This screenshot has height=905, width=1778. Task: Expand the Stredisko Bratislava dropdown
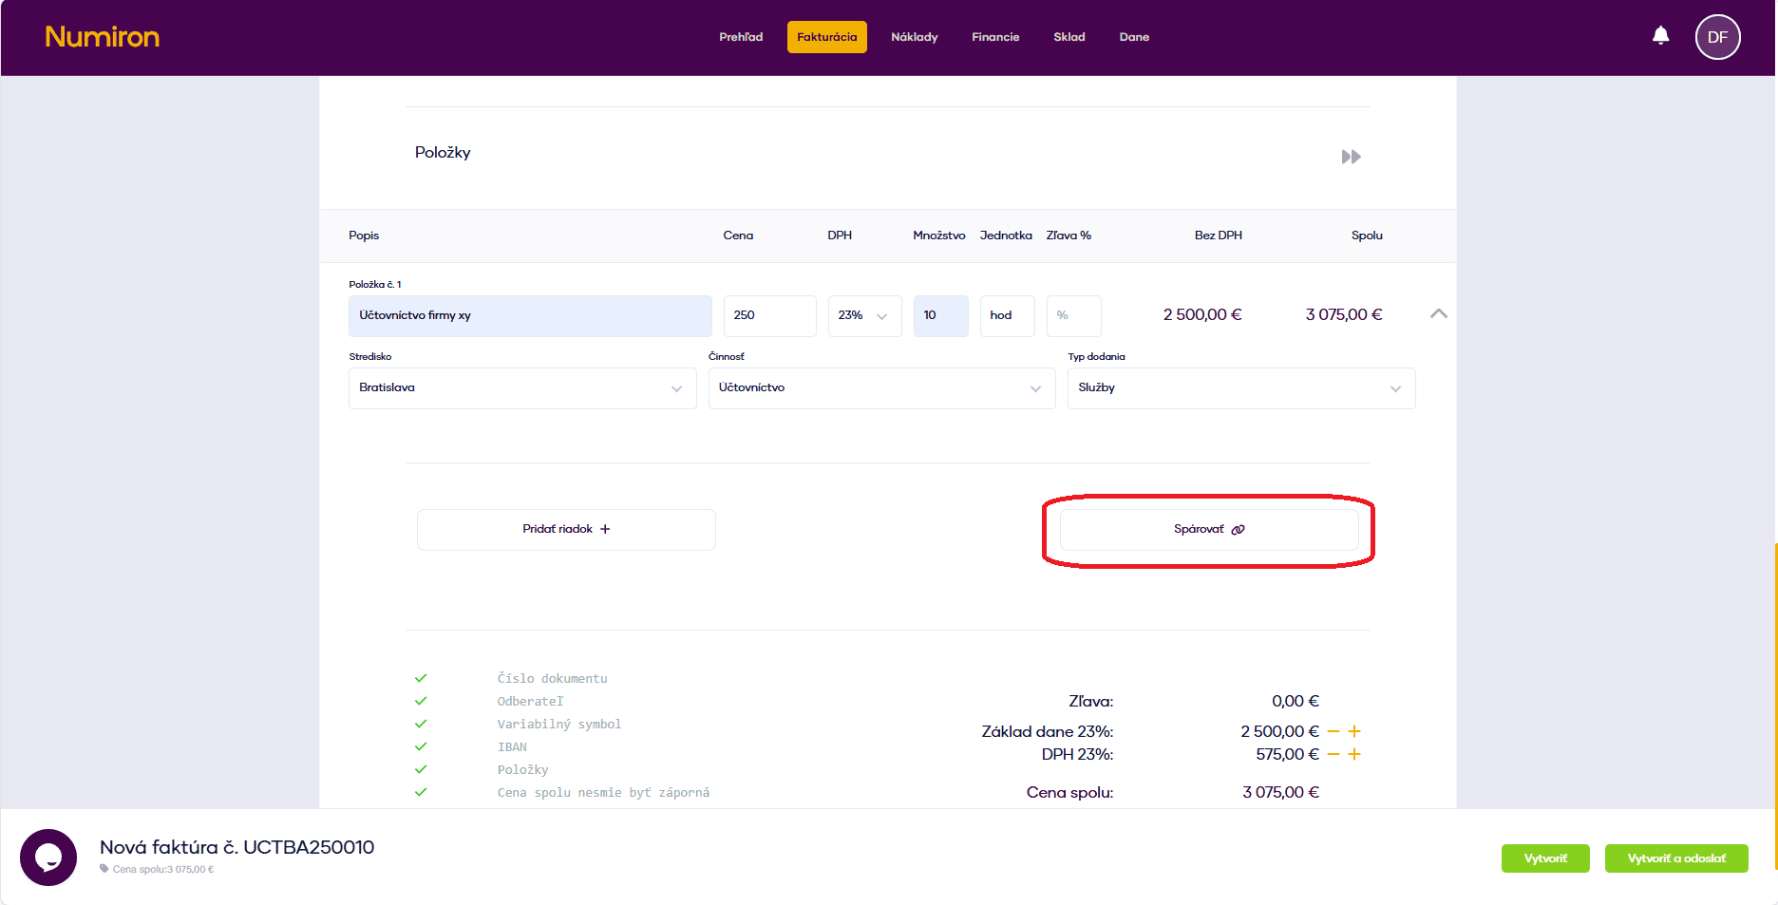522,388
